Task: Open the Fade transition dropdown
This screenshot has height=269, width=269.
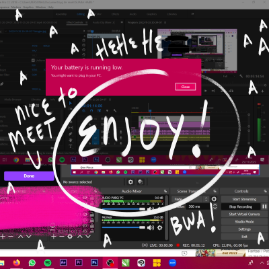Action: coord(190,199)
